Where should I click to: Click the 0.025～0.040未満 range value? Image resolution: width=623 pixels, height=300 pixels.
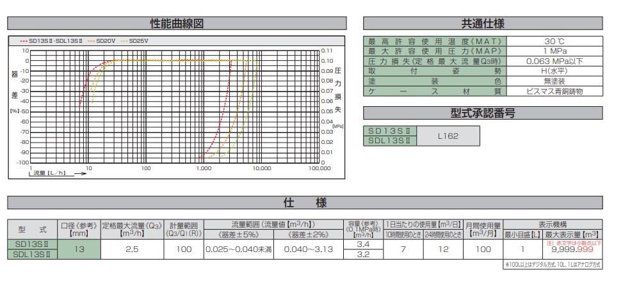pyautogui.click(x=239, y=249)
